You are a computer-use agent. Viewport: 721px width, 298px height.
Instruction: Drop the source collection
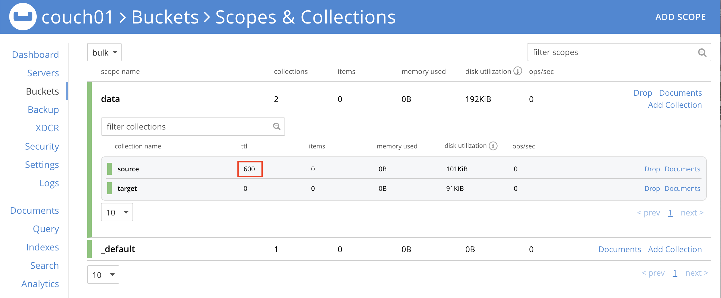click(652, 169)
